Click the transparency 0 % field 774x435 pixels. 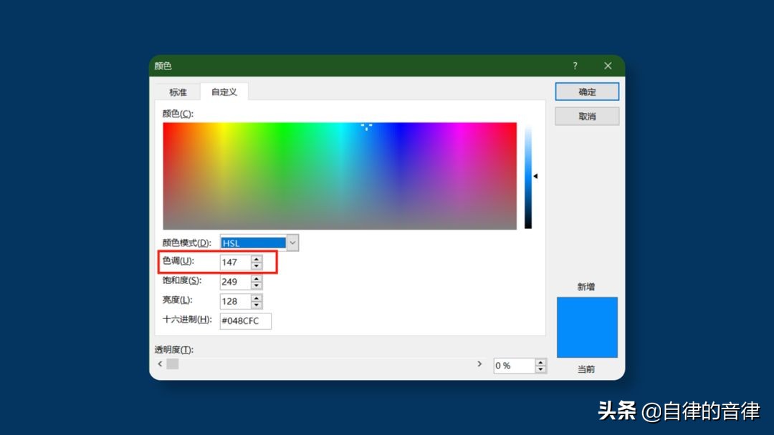pyautogui.click(x=514, y=366)
